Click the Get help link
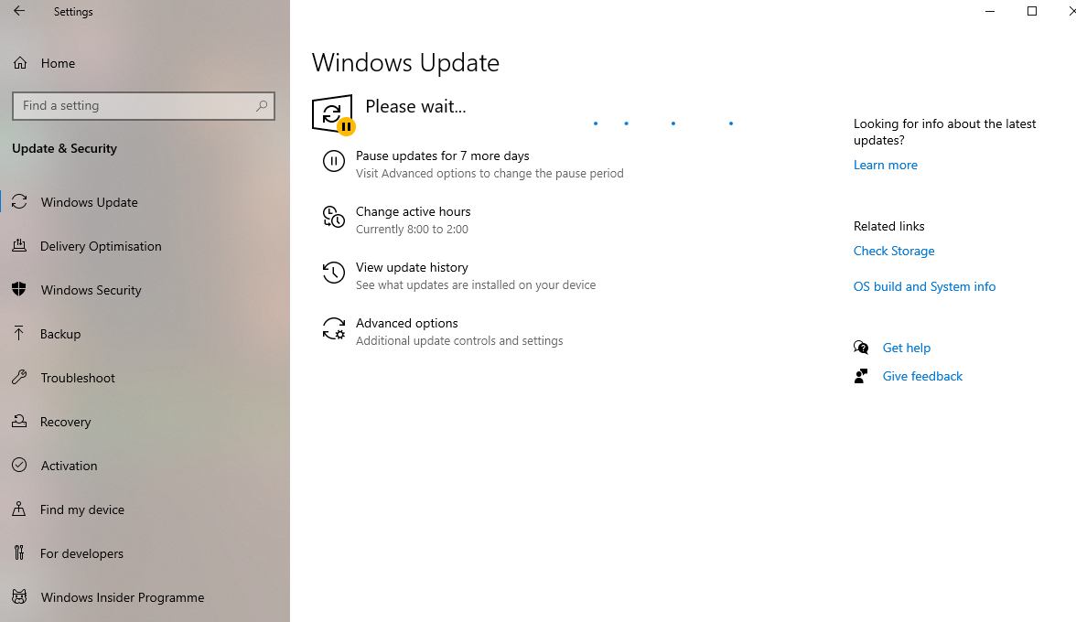The width and height of the screenshot is (1076, 622). pos(906,348)
